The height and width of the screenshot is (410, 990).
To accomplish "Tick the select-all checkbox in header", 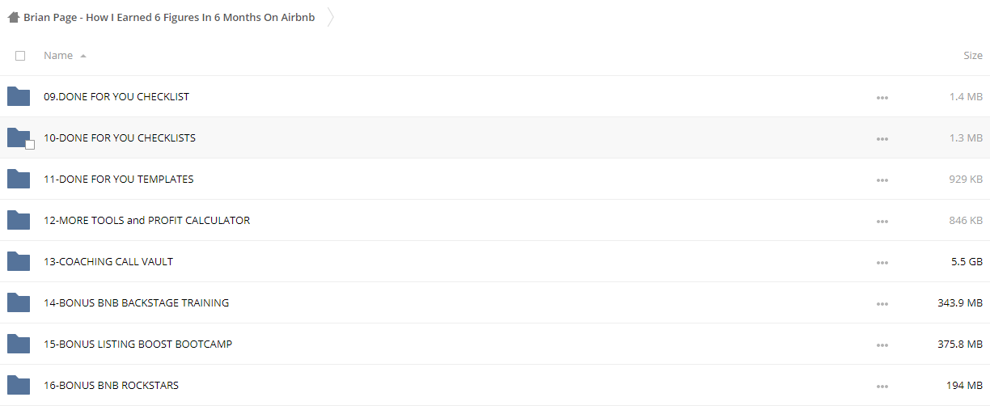I will point(20,56).
